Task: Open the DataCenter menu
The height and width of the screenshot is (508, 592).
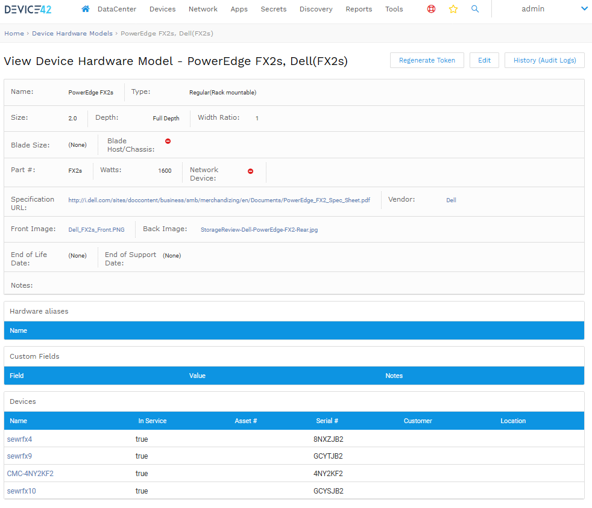Action: 117,9
